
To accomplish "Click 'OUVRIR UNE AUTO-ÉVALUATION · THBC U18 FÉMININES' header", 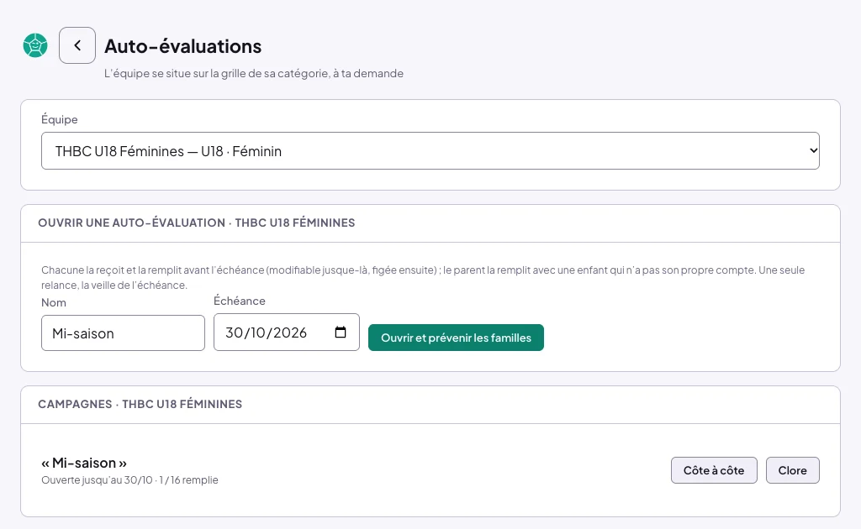I will click(197, 223).
